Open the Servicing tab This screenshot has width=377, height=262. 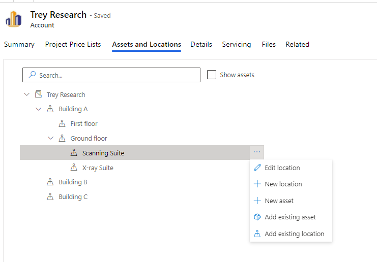[237, 44]
